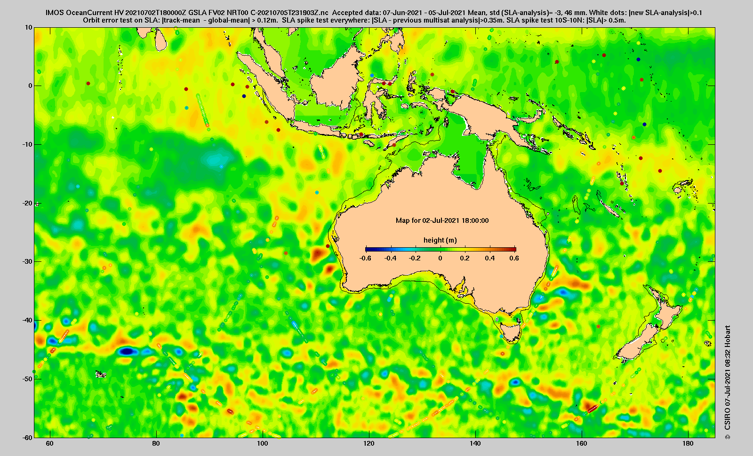This screenshot has height=456, width=753.
Task: Click the 0.4 colorbar tick label
Action: click(489, 258)
